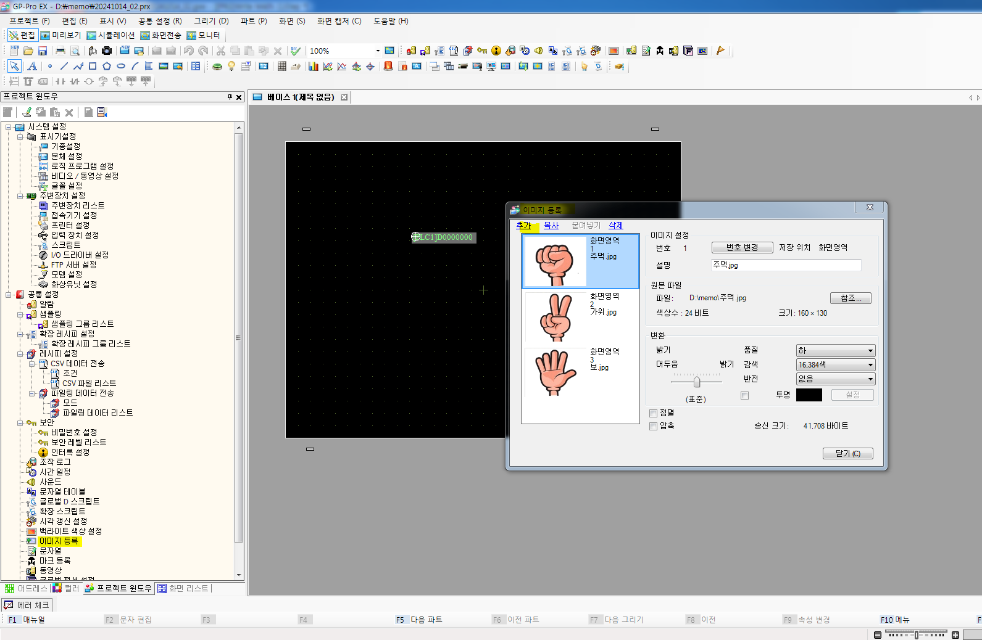This screenshot has height=640, width=982.
Task: Click the Print preview magnifier icon
Action: point(75,51)
